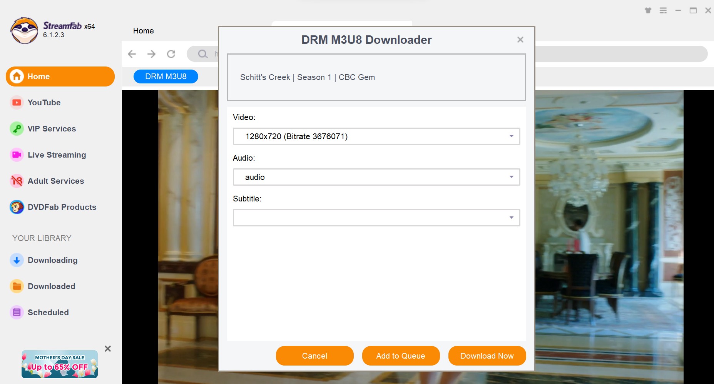Switch to the Home tab

(x=144, y=31)
